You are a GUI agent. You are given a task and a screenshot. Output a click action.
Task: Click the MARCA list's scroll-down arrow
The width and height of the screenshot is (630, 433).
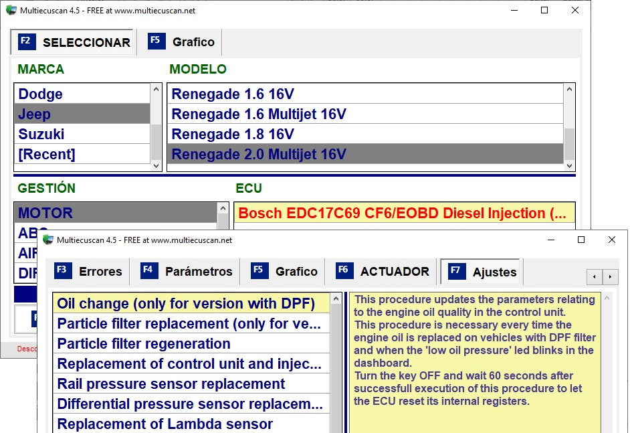pos(156,166)
